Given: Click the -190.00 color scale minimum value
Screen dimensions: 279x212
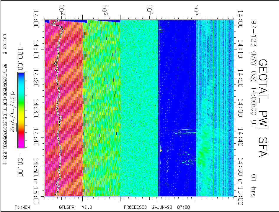Looking at the screenshot, I should [x=20, y=57].
